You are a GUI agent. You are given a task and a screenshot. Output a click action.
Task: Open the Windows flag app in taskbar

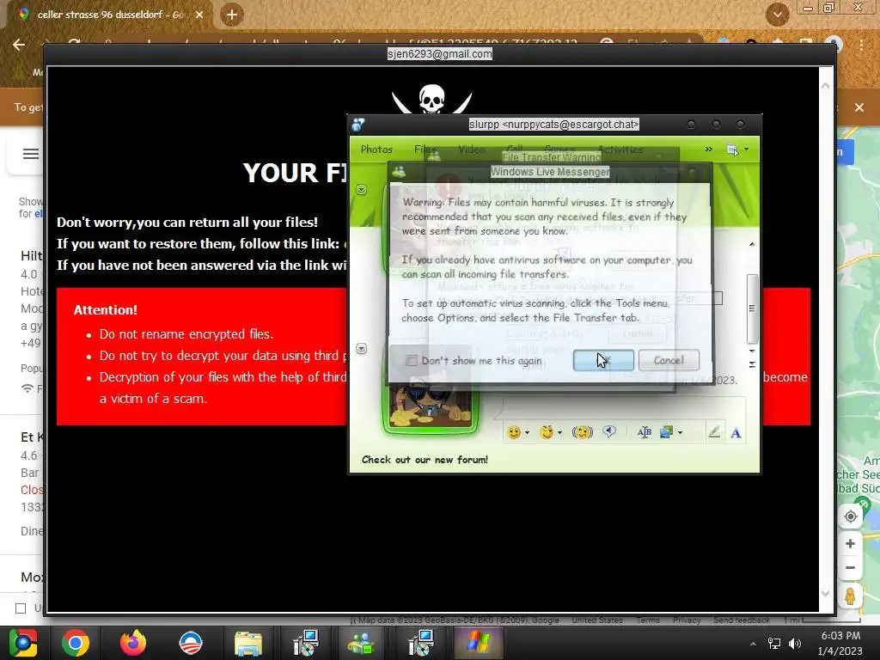coord(478,643)
